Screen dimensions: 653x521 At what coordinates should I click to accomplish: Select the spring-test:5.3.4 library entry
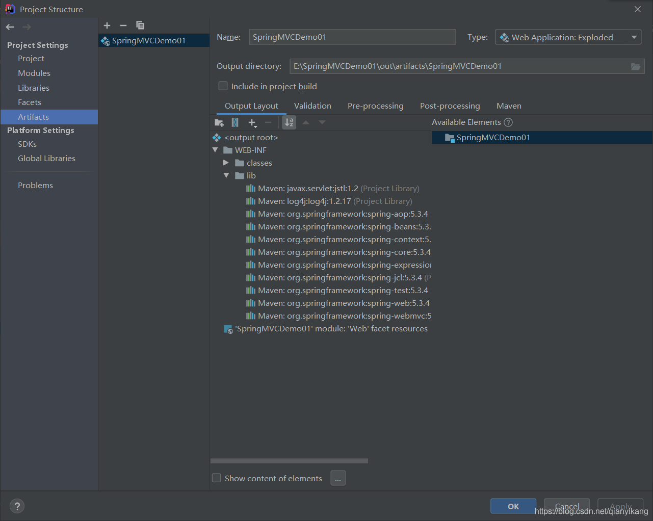coord(338,291)
